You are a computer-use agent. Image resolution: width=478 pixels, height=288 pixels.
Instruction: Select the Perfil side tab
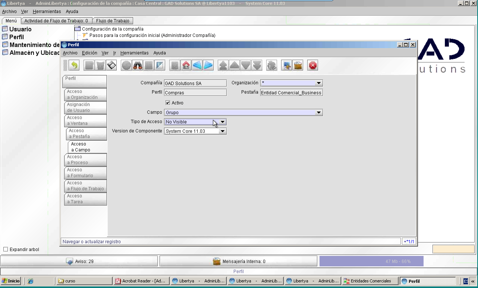[x=85, y=81]
